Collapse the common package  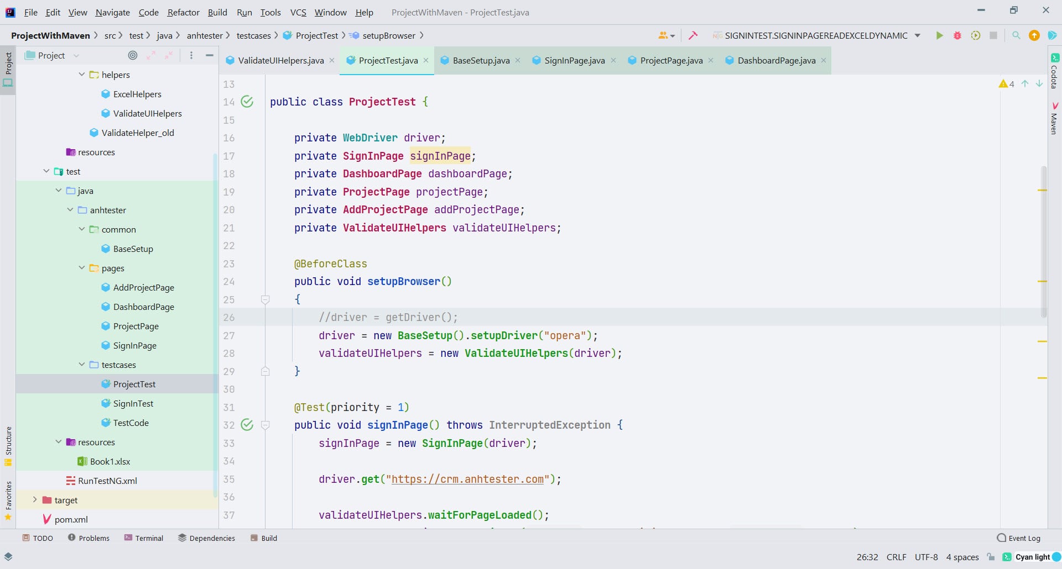[82, 229]
